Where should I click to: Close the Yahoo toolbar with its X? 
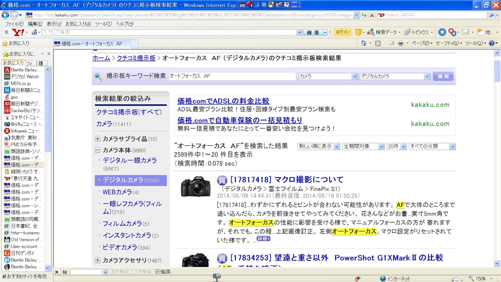(x=6, y=32)
